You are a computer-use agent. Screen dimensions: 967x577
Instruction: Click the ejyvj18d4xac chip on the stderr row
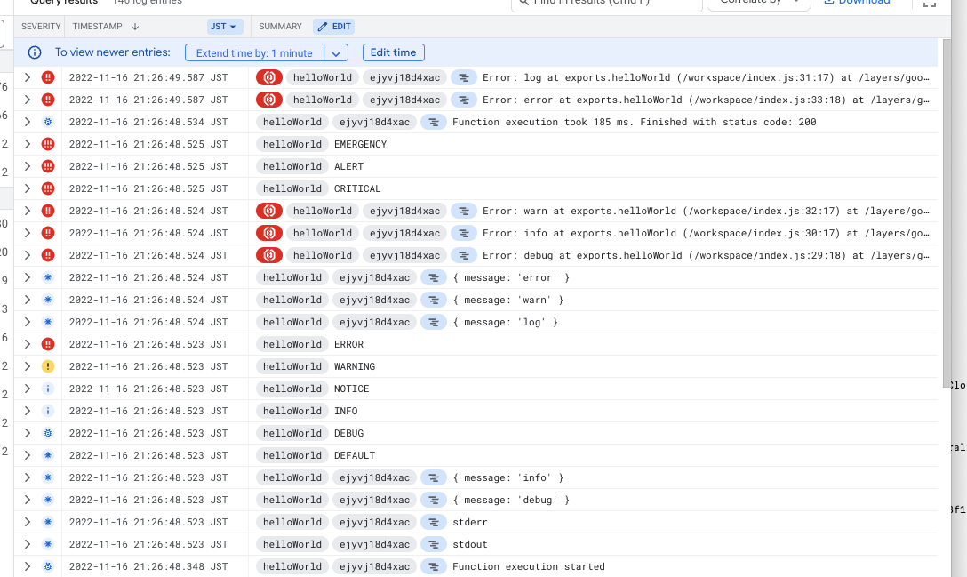[374, 522]
